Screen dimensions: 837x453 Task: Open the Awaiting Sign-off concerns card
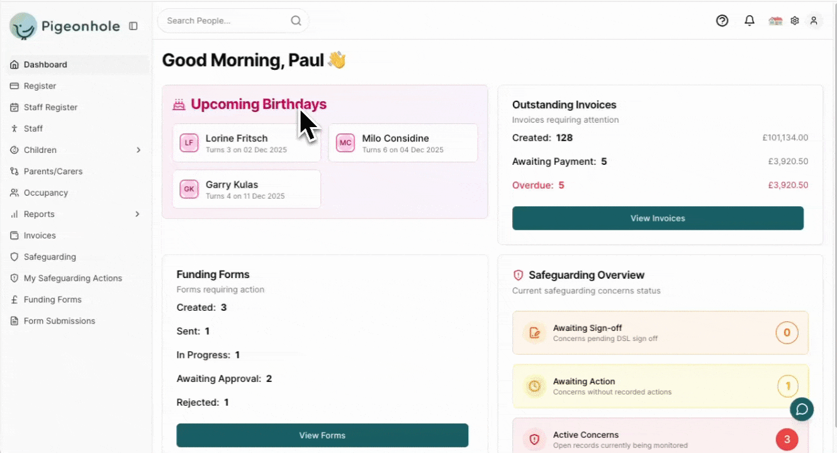click(660, 333)
